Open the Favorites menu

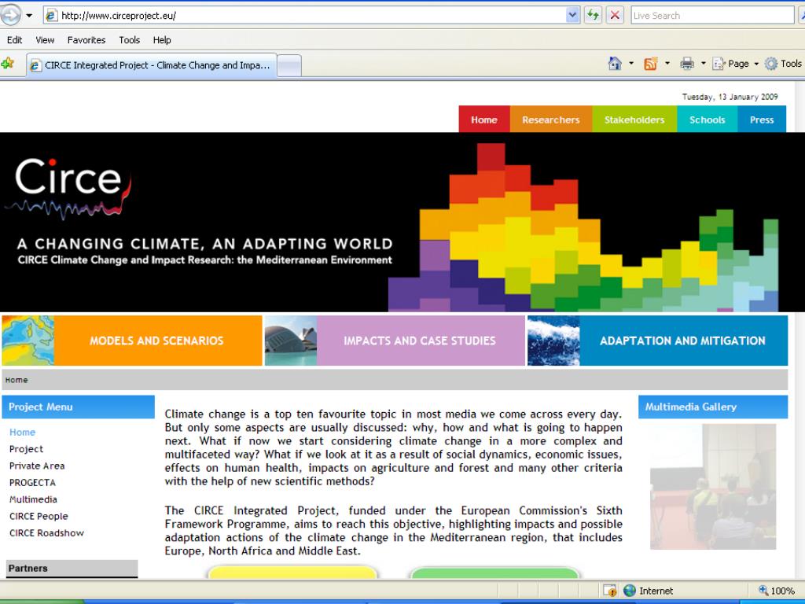(86, 39)
